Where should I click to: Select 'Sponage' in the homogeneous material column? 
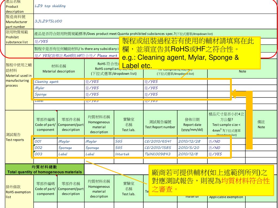tap(99, 148)
